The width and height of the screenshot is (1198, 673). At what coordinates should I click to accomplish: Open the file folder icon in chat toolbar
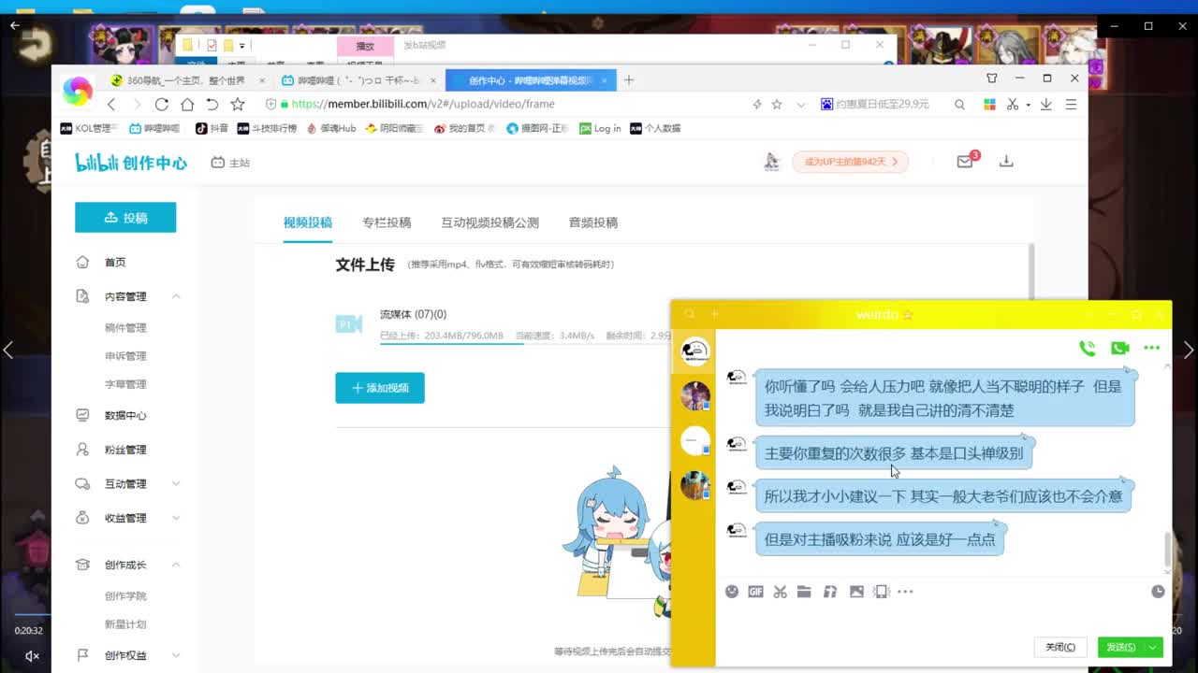806,591
